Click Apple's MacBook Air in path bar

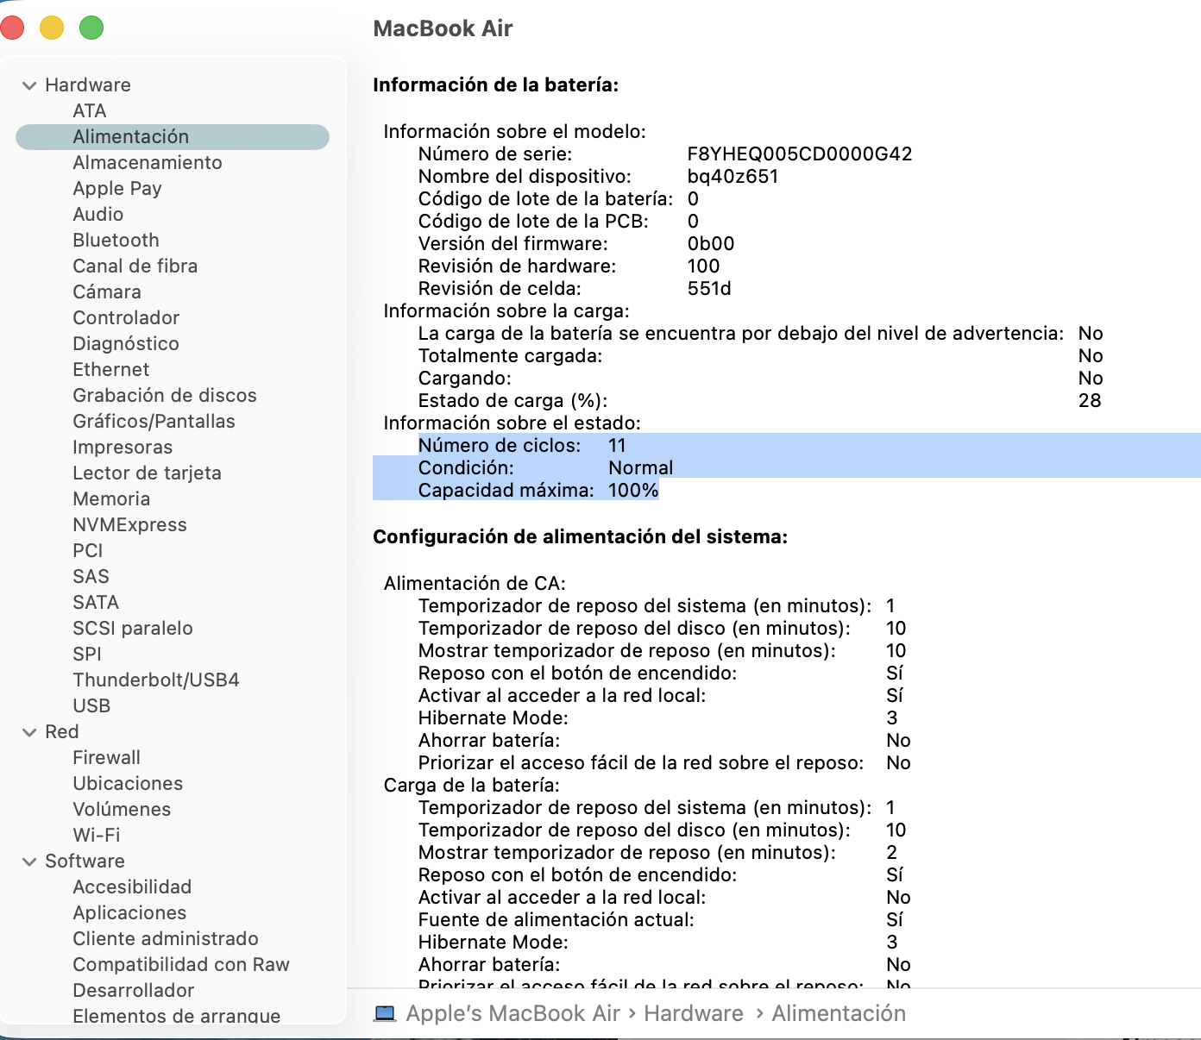512,1013
